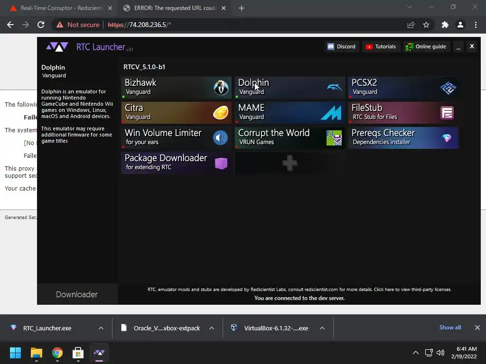
Task: Open Chrome tab search chevron
Action: [410, 7]
